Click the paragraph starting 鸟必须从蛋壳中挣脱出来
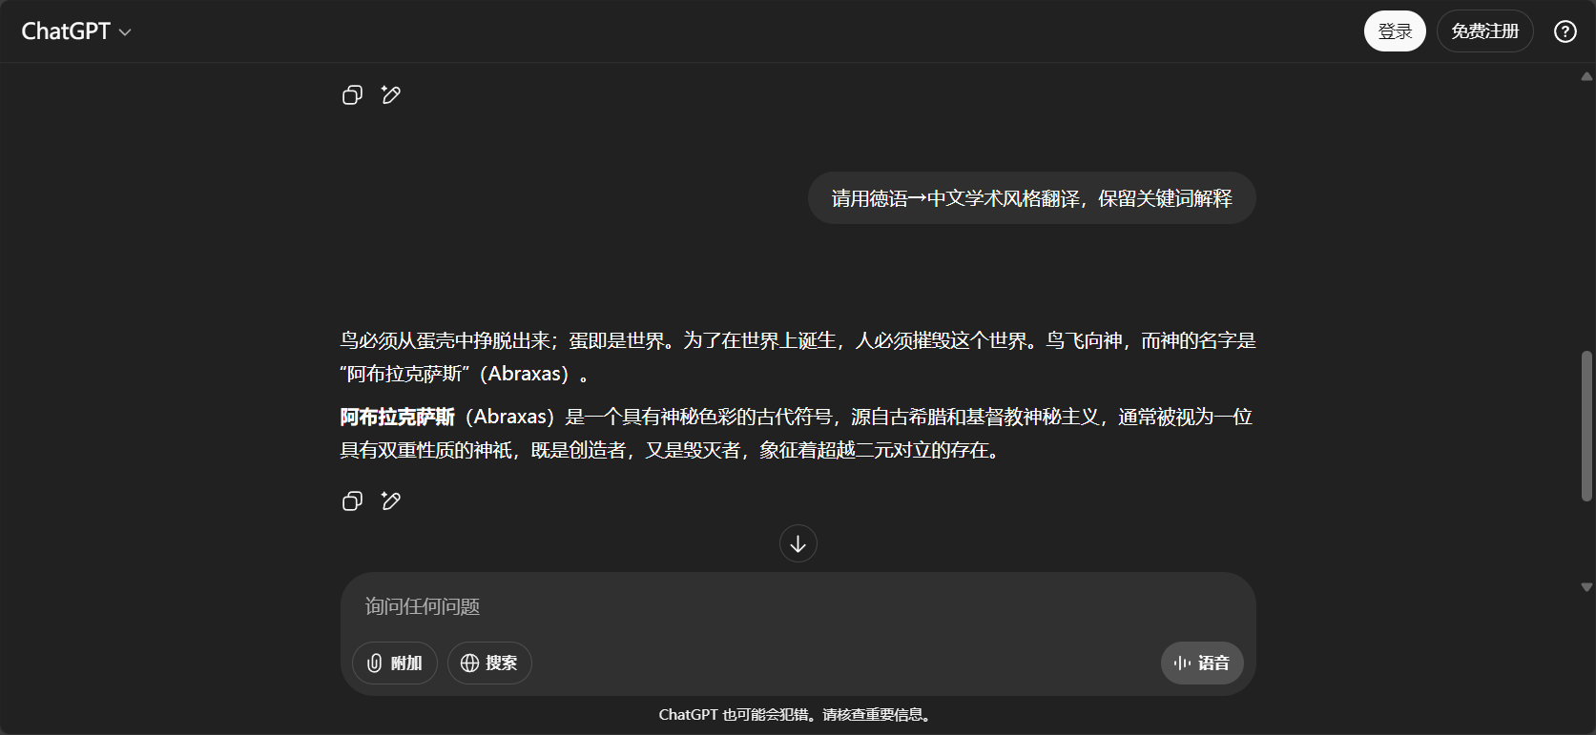This screenshot has width=1596, height=735. pos(798,357)
